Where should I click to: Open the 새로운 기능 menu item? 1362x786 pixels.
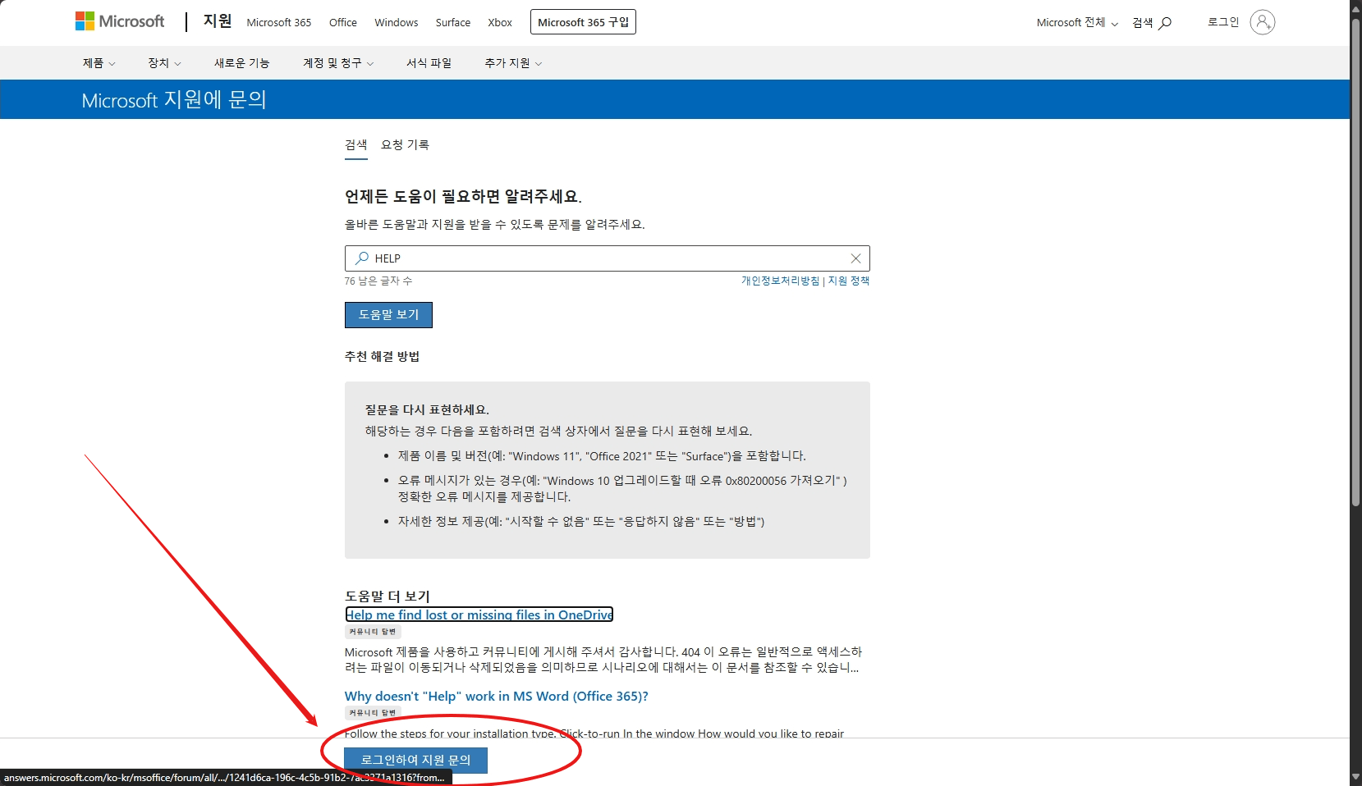tap(241, 63)
